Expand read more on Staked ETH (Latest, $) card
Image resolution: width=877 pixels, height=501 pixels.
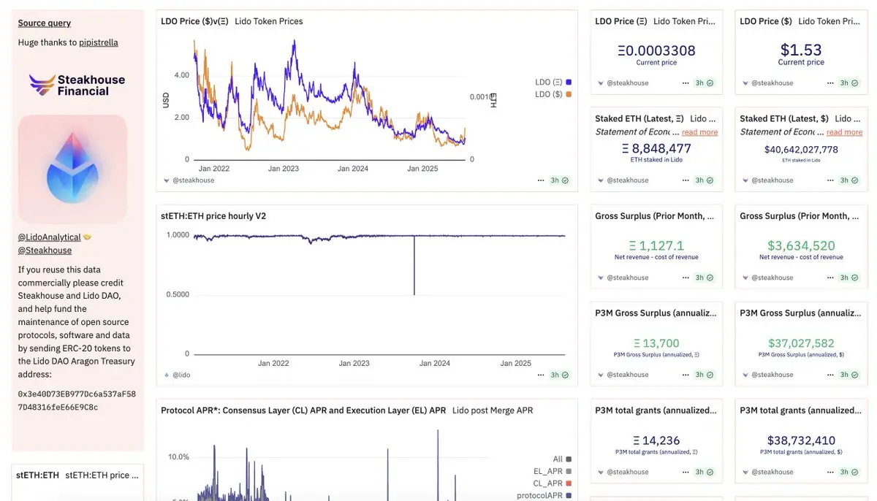tap(844, 132)
